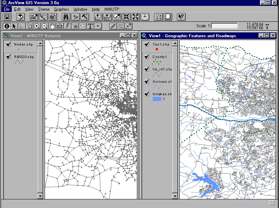Open the Graphics menu
The image size is (279, 208).
click(x=62, y=9)
